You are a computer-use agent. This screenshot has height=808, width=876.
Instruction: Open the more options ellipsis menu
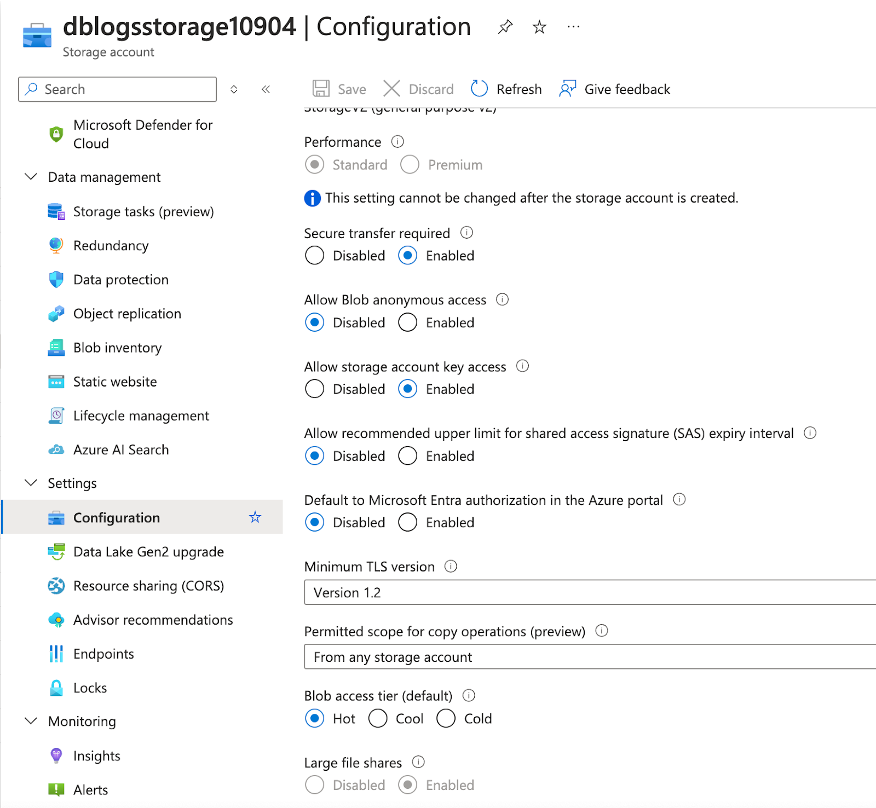point(573,27)
